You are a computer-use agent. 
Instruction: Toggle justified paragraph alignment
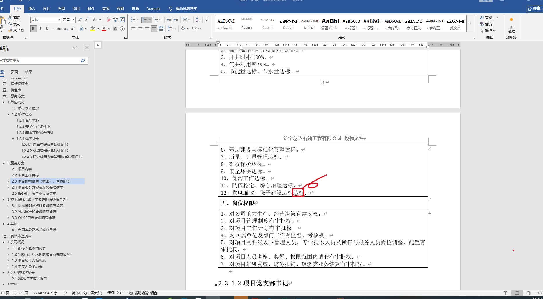tap(154, 29)
